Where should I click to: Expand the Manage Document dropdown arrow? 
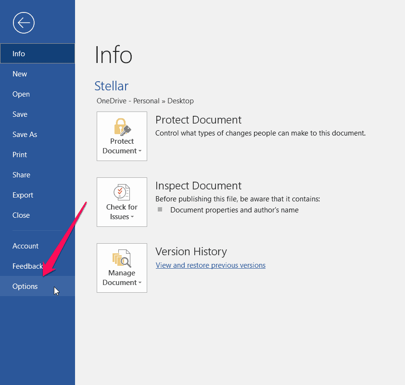click(140, 283)
